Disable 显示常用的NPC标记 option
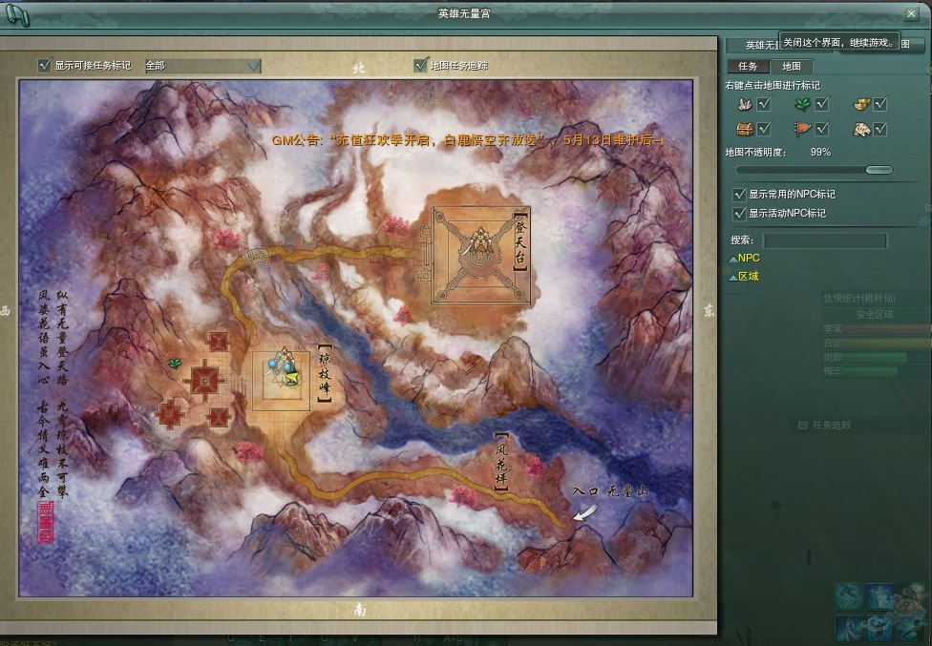The height and width of the screenshot is (646, 932). coord(738,195)
